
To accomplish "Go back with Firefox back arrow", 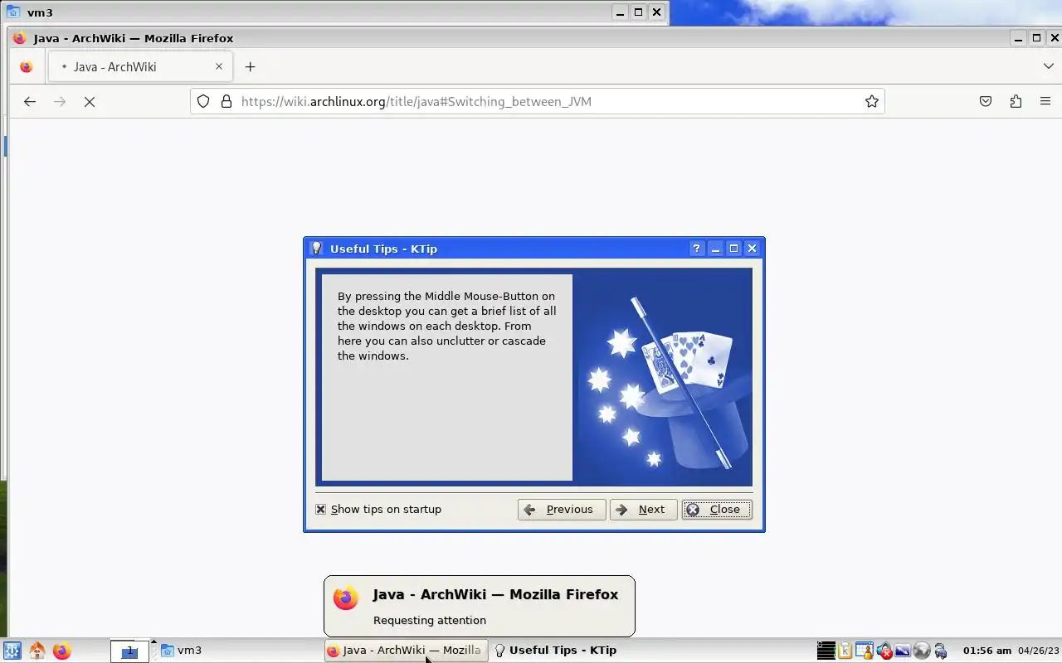I will (x=30, y=101).
